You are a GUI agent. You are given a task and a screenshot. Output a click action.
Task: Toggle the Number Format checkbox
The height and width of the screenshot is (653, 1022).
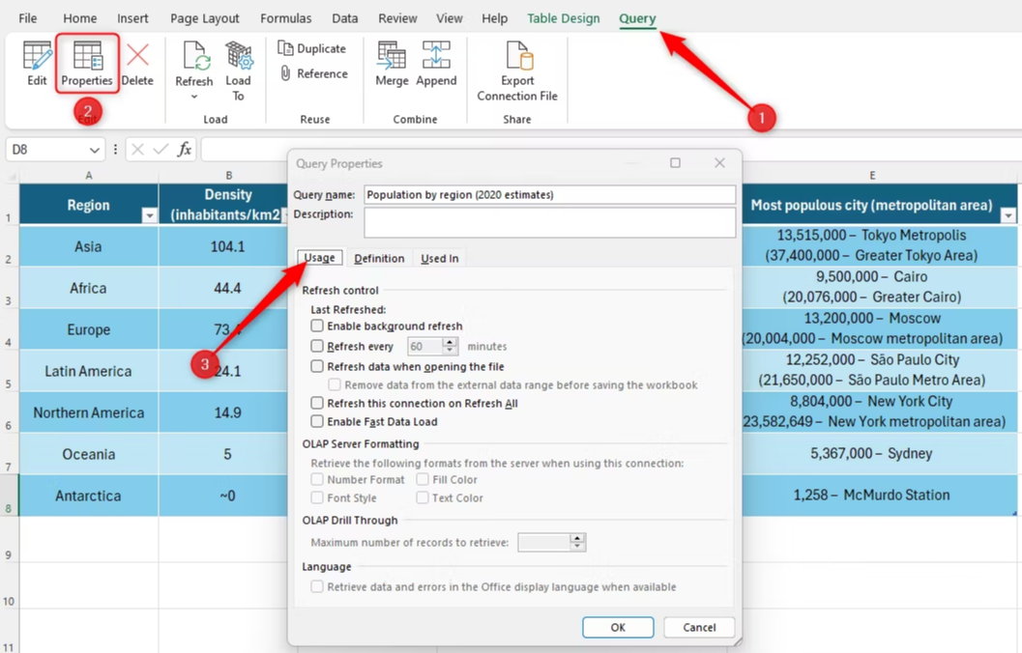(317, 479)
